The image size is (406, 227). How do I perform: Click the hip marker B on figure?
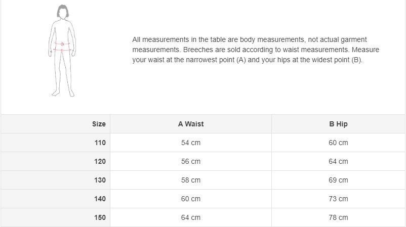pos(62,50)
